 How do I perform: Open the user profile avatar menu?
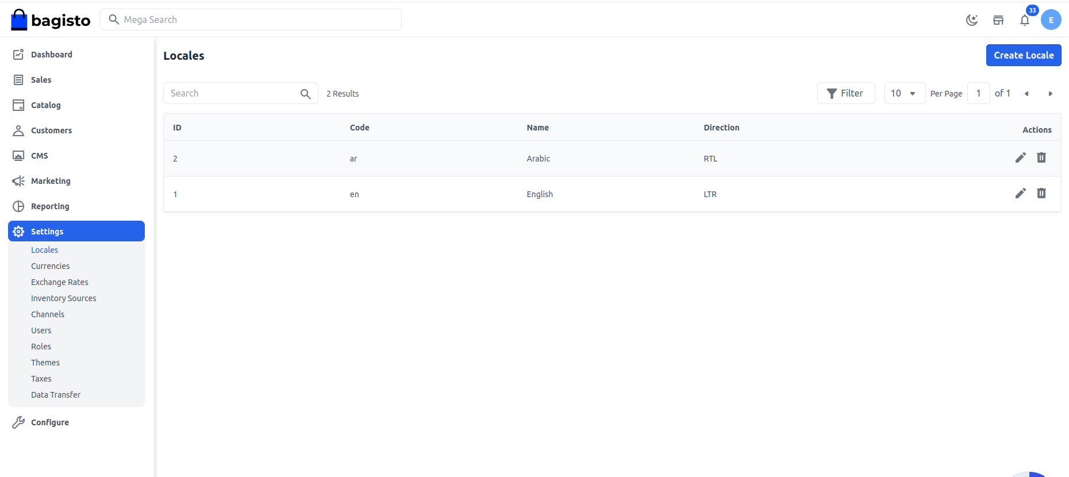click(1051, 20)
